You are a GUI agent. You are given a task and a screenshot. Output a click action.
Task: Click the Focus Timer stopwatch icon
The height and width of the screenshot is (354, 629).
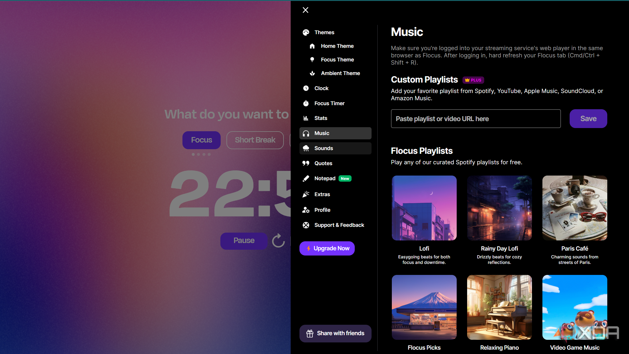coord(306,103)
